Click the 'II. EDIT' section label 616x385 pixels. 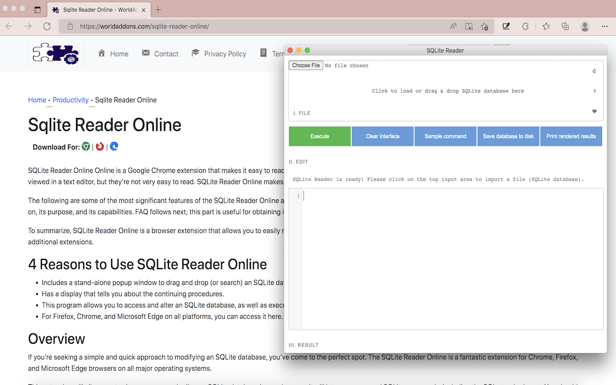[x=298, y=162]
